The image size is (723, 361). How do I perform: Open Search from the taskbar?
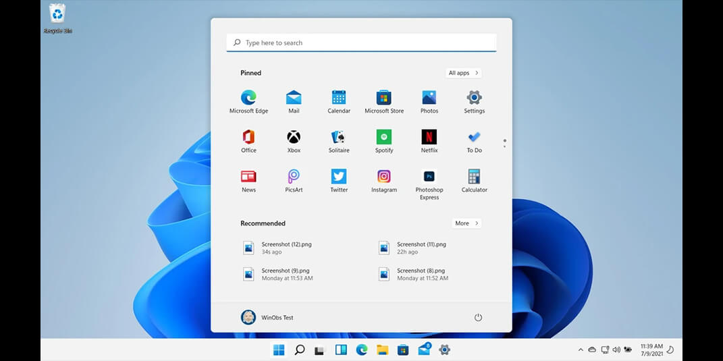point(300,350)
